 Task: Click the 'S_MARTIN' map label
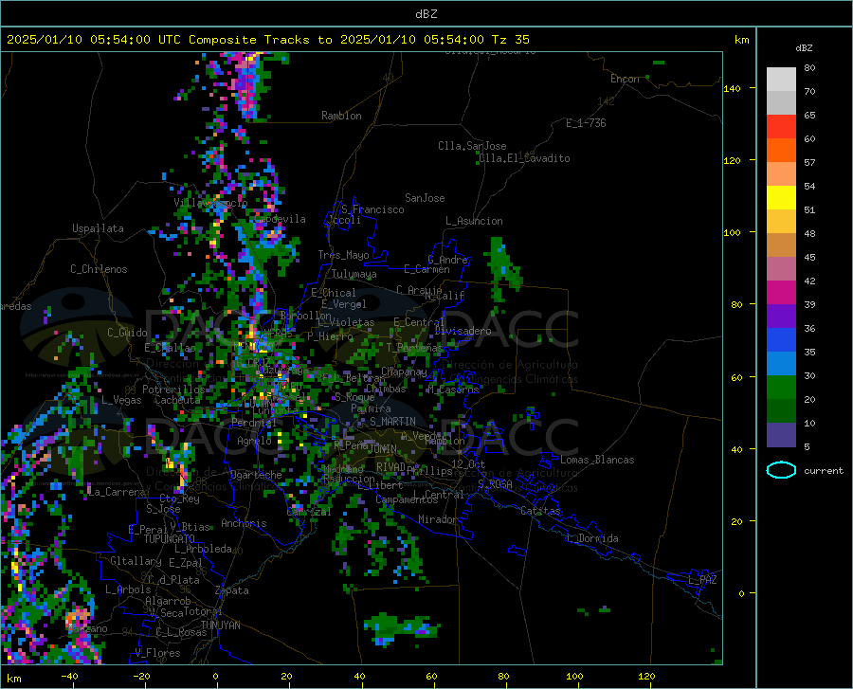click(x=392, y=422)
